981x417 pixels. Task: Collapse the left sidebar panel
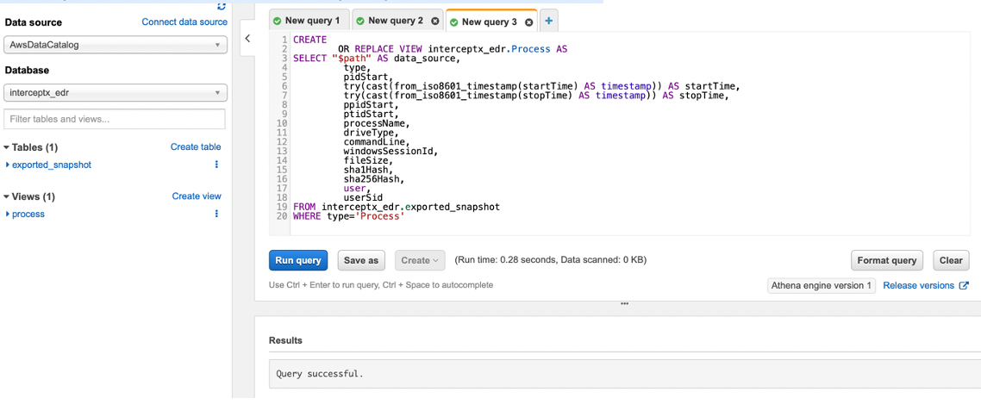coord(247,39)
